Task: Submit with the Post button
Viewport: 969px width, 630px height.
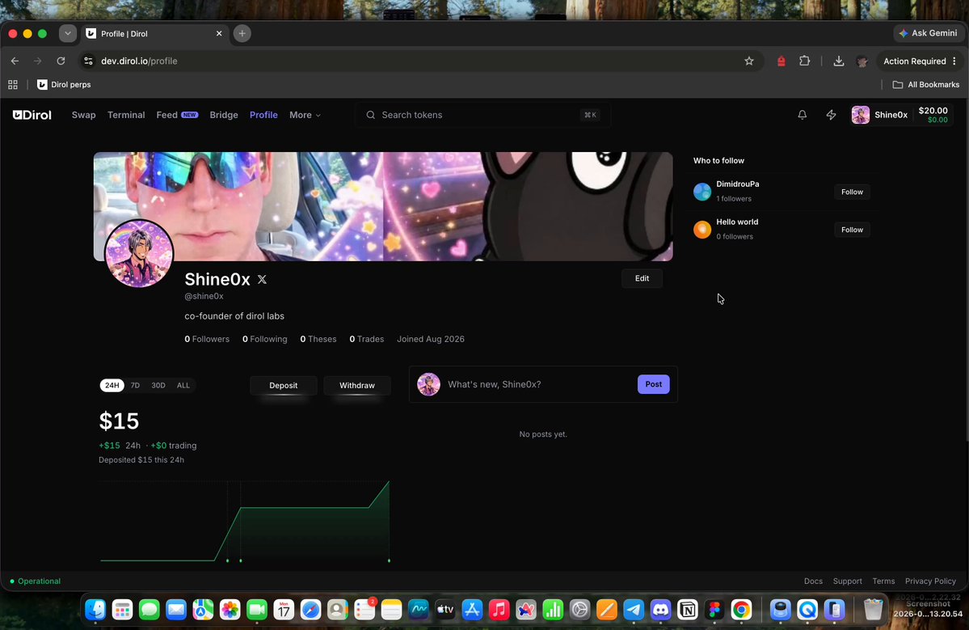Action: pos(653,384)
